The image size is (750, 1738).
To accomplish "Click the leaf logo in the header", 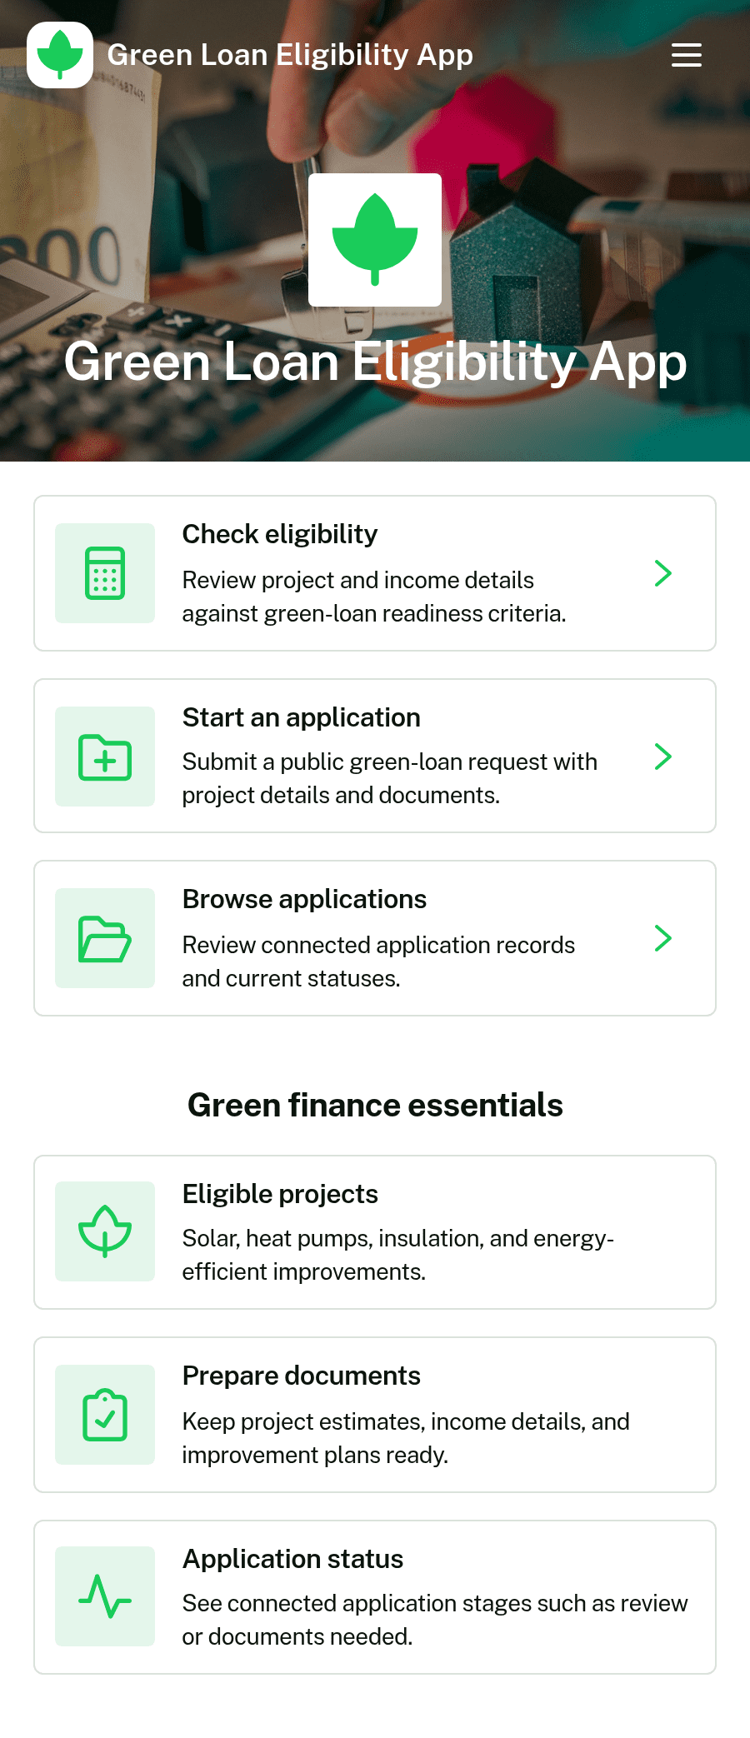I will coord(60,55).
